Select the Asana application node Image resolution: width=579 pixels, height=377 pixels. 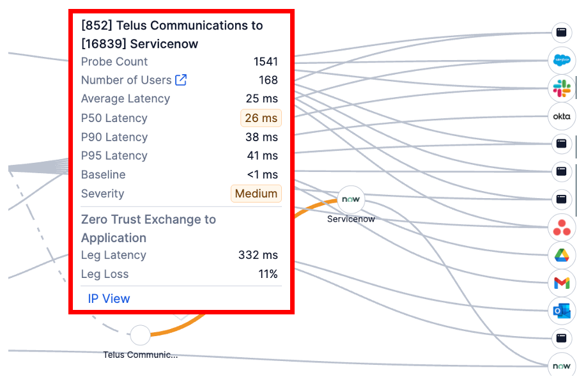[561, 227]
